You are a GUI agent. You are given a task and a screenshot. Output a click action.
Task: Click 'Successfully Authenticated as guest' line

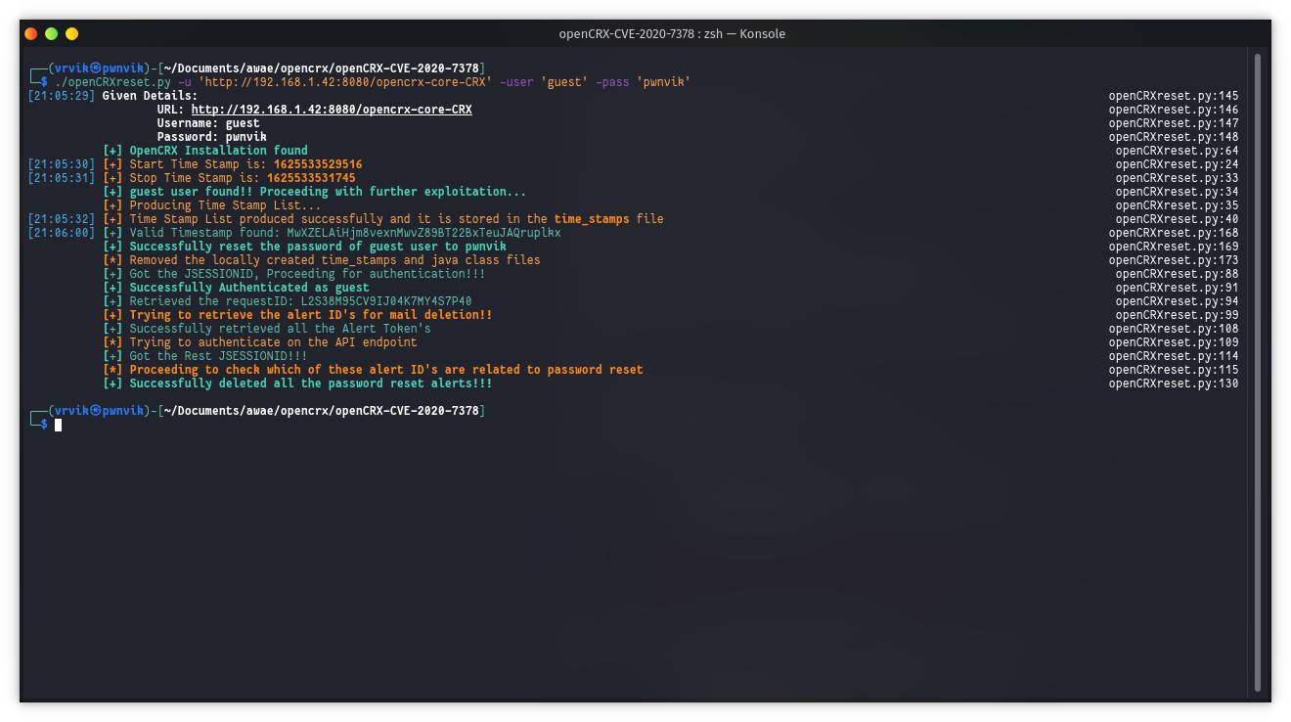point(236,288)
